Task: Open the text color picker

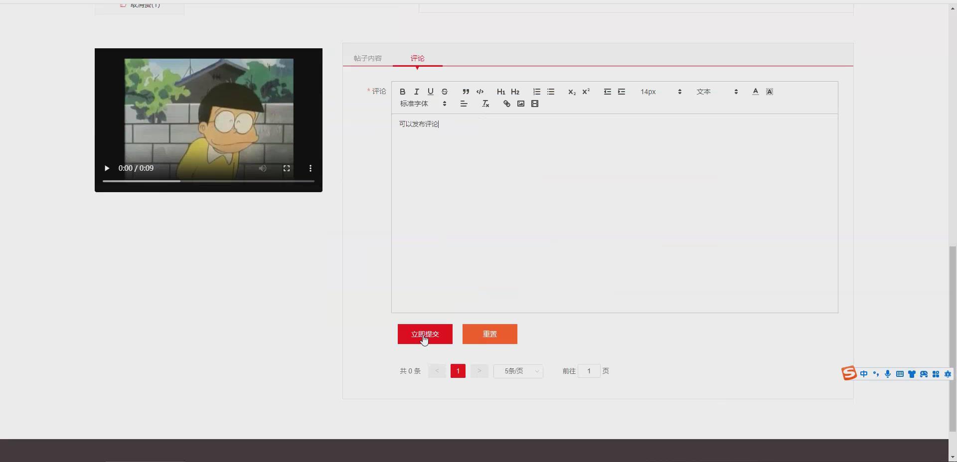Action: pyautogui.click(x=756, y=92)
